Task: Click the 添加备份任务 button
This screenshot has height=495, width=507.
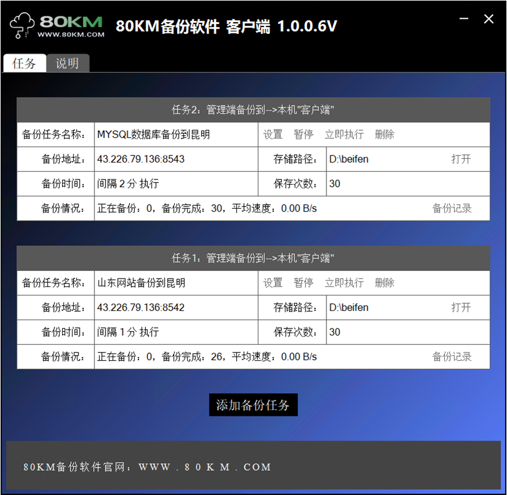Action: tap(253, 405)
